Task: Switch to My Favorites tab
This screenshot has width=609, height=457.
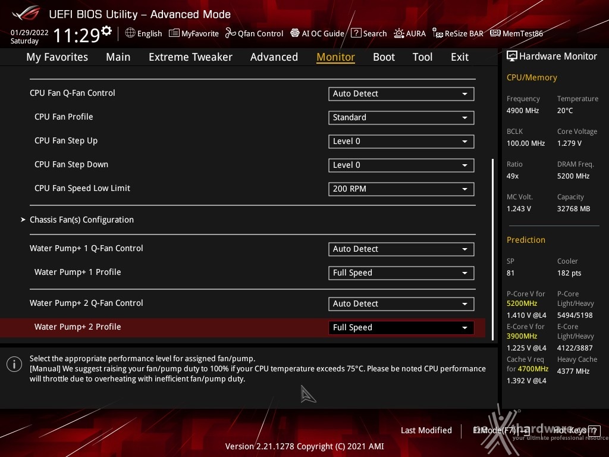Action: tap(57, 57)
